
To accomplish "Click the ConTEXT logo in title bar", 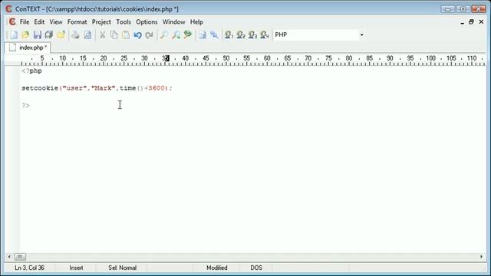I will point(8,9).
